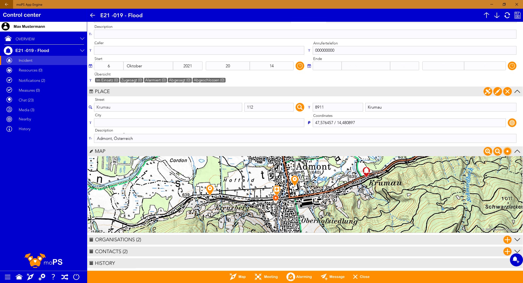The image size is (523, 283).
Task: Click the red incident marker on the map
Action: coord(366,171)
